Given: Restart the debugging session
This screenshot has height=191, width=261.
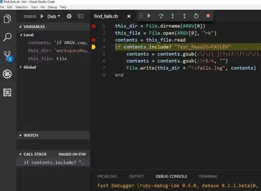Looking at the screenshot, I should point(196,16).
